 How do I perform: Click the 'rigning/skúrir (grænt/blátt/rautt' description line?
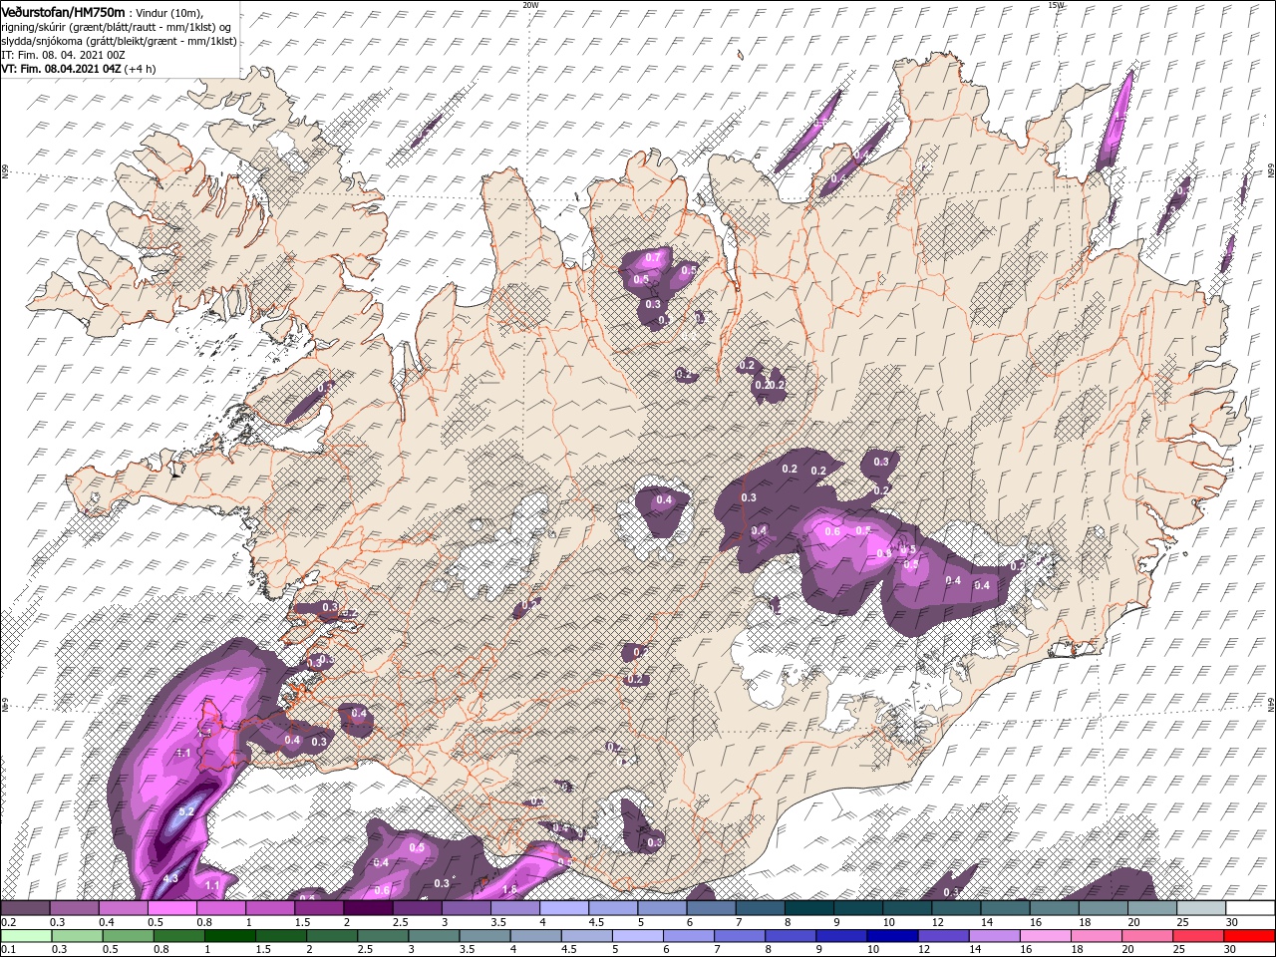point(117,26)
